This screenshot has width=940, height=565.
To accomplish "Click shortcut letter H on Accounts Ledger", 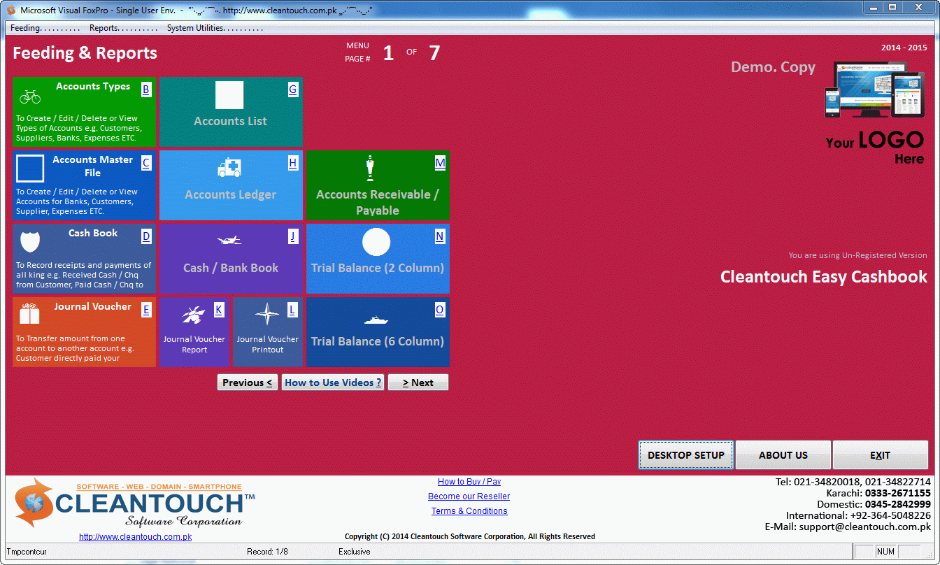I will pos(293,163).
